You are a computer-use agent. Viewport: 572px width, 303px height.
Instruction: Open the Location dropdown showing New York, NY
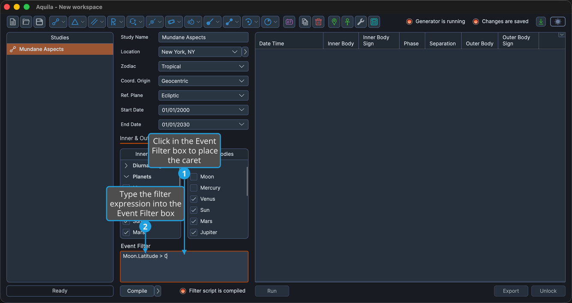pyautogui.click(x=200, y=52)
